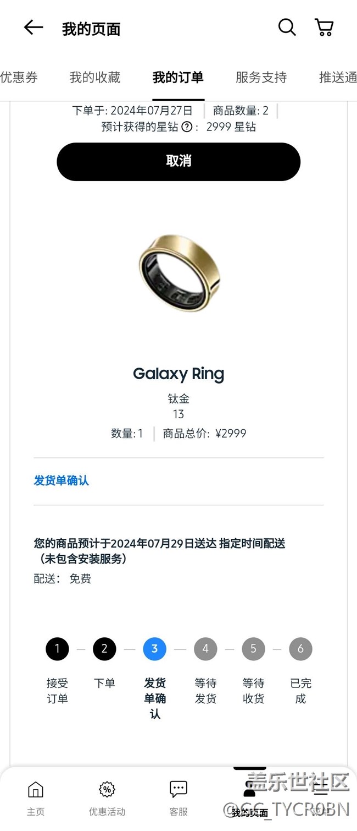Image resolution: width=357 pixels, height=831 pixels.
Task: Tap step 1 接受订单 progress marker
Action: pyautogui.click(x=57, y=649)
